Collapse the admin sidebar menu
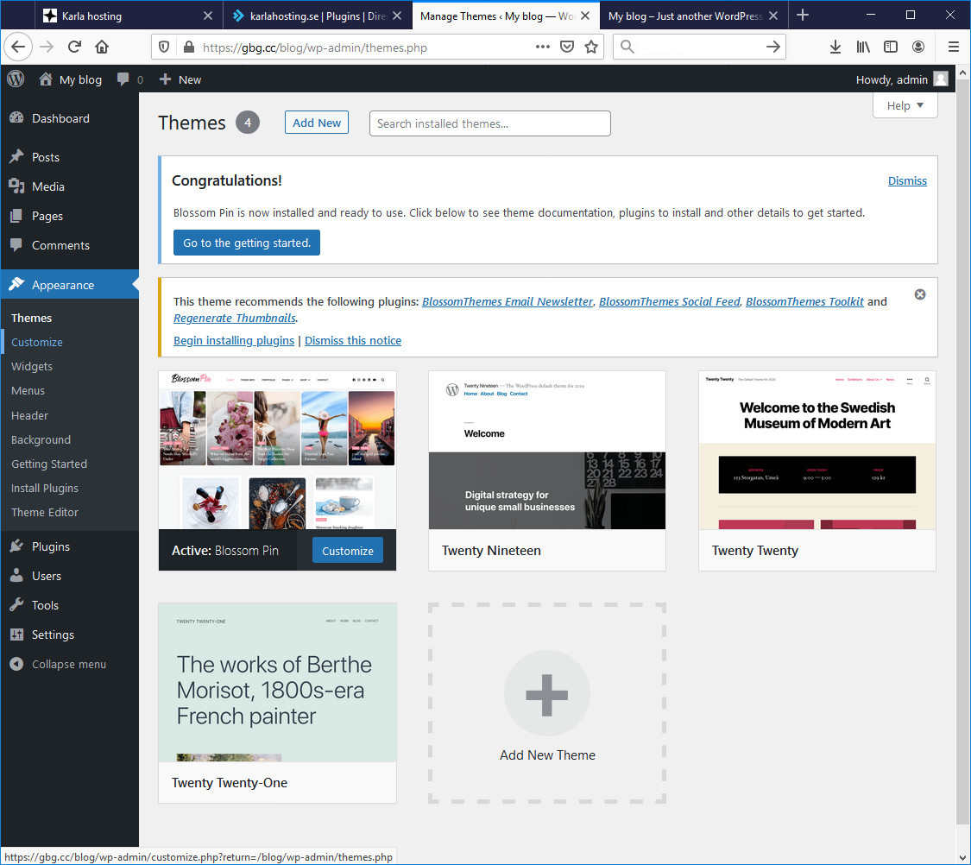The width and height of the screenshot is (971, 865). click(69, 665)
